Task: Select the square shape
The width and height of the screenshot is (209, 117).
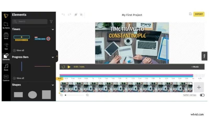Action: click(x=47, y=95)
